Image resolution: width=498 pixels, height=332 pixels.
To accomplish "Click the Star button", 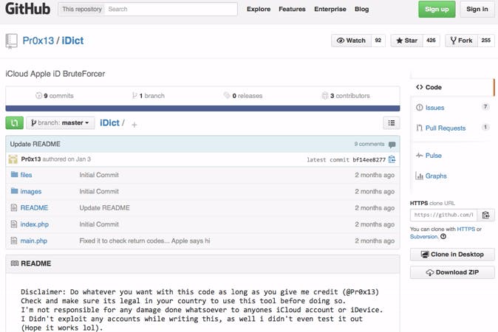I will [406, 41].
